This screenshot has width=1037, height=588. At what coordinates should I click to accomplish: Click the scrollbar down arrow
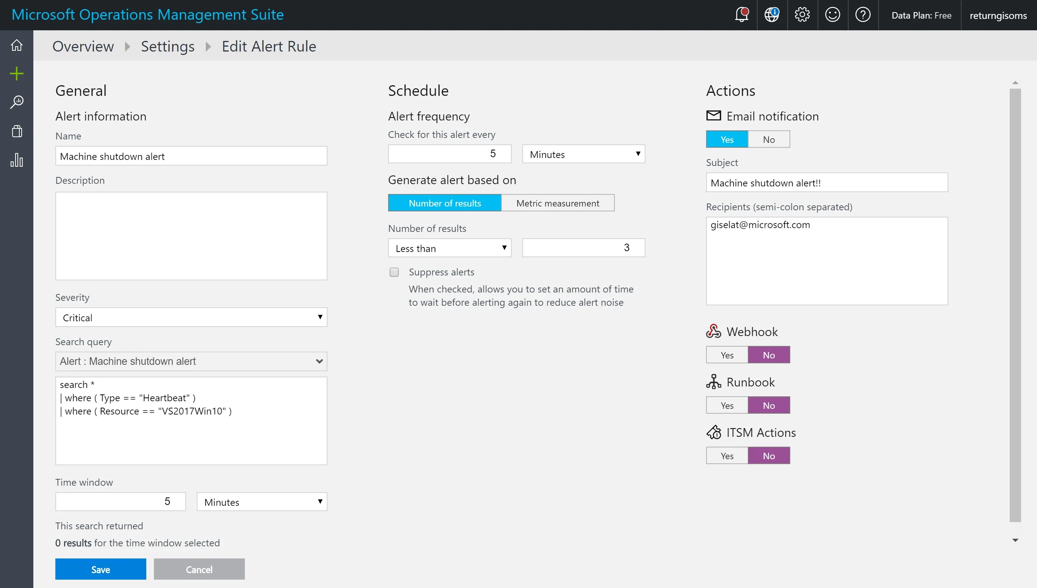pos(1015,540)
